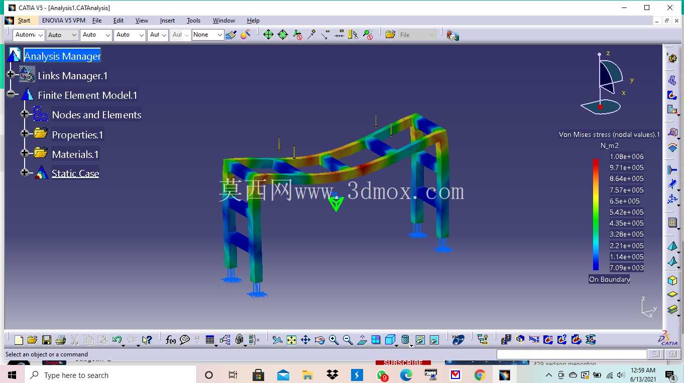
Task: Open the 'None' dropdown in top toolbar
Action: coord(207,35)
